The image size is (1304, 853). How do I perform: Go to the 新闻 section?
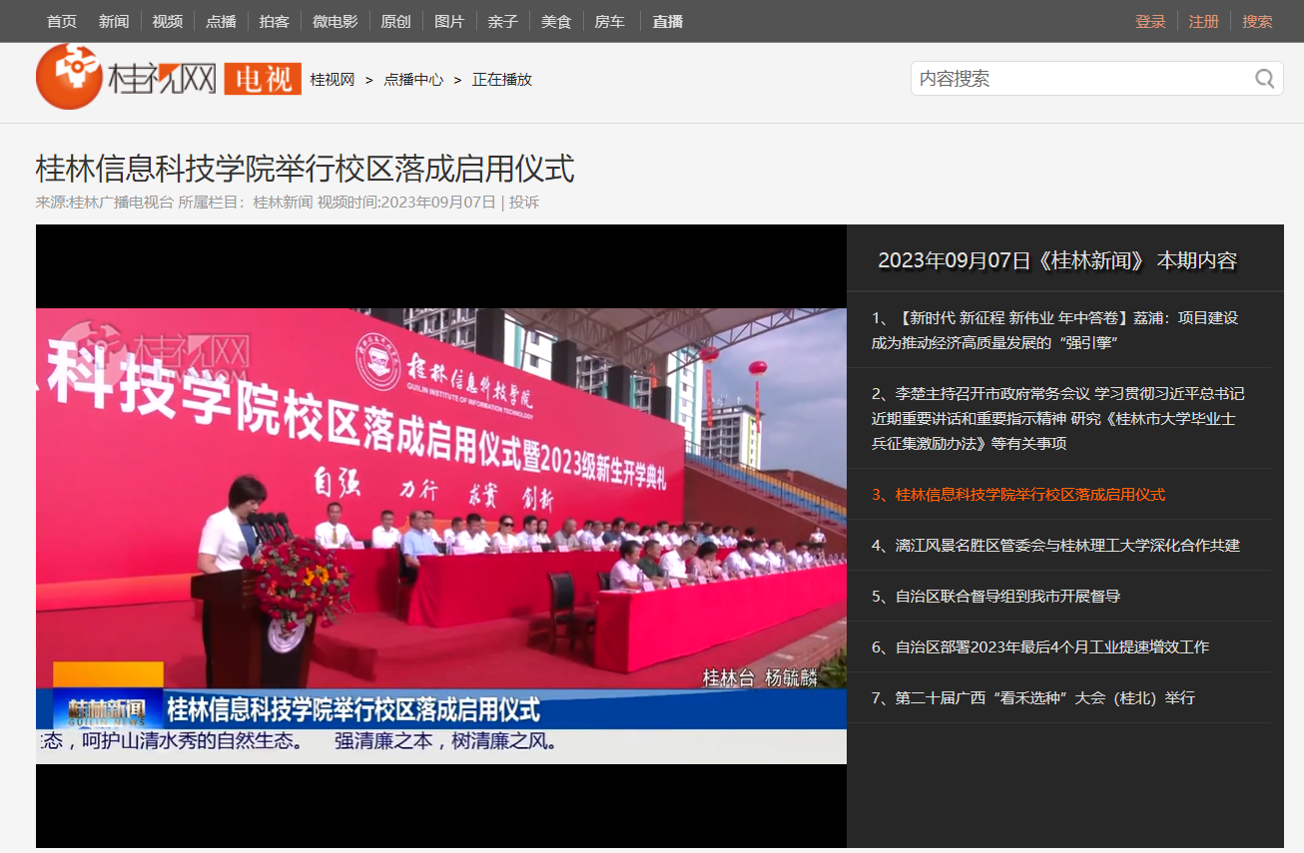pos(114,21)
